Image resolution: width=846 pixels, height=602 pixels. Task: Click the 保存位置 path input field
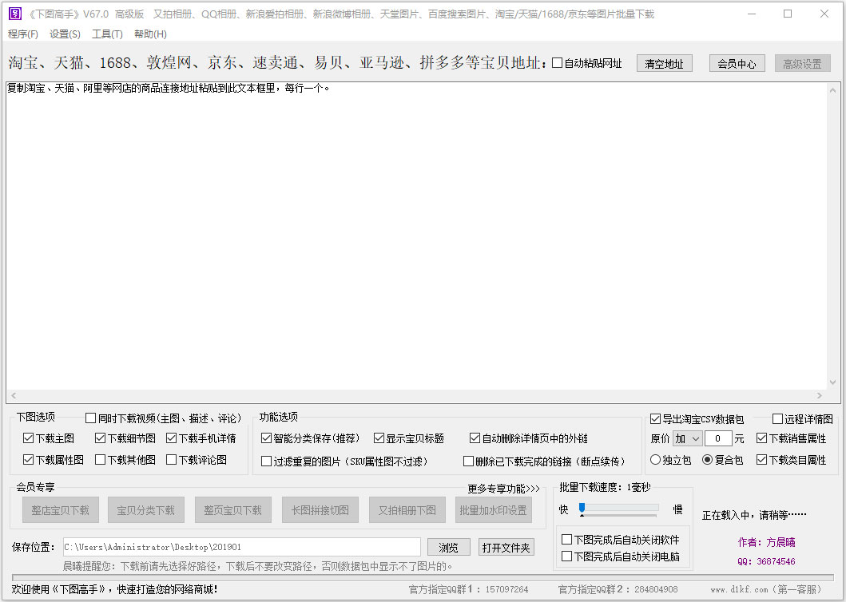pos(240,546)
